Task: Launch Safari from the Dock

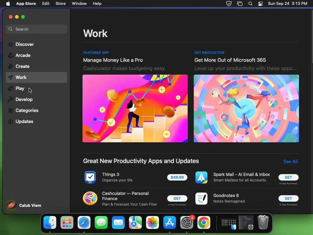Action: [84, 222]
